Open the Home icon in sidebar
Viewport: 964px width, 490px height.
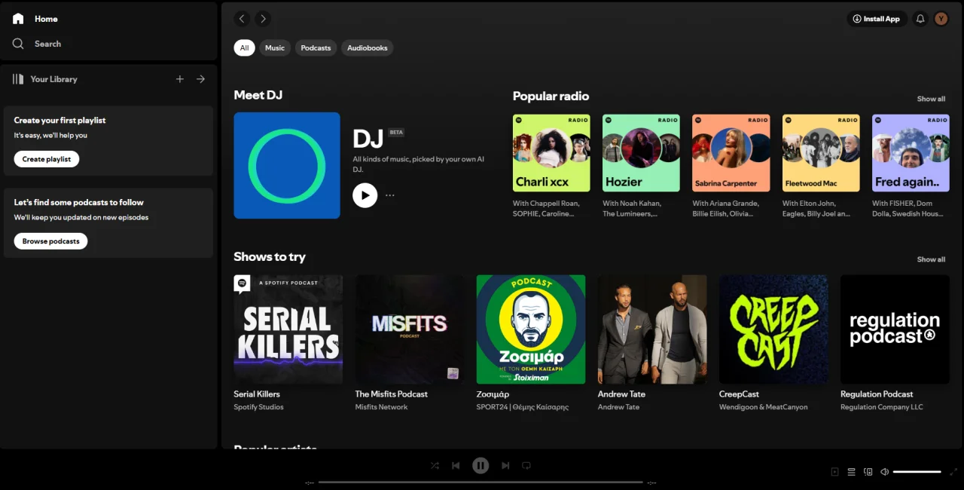pos(18,19)
